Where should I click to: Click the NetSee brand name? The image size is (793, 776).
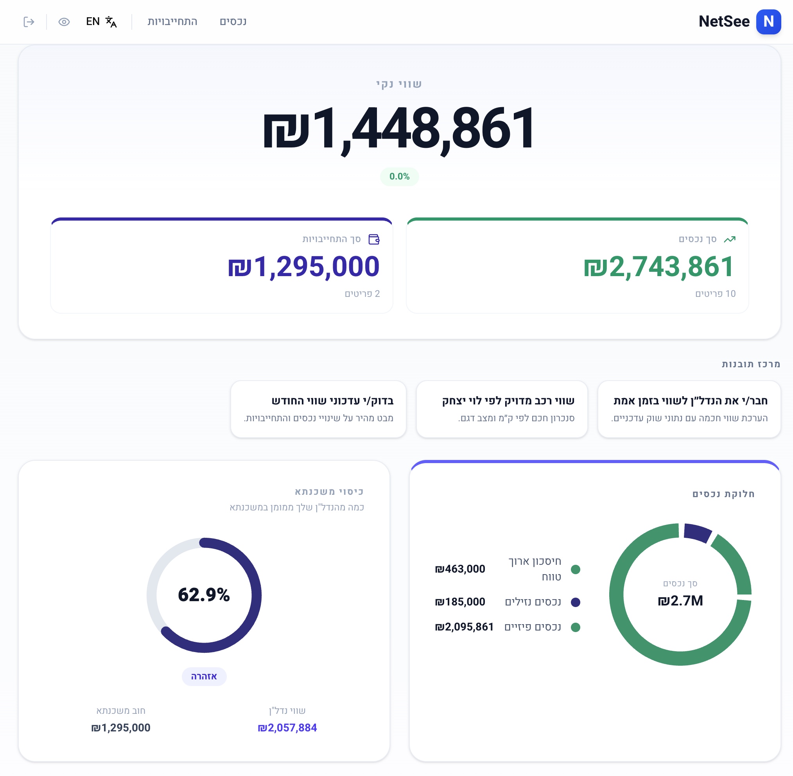click(724, 22)
